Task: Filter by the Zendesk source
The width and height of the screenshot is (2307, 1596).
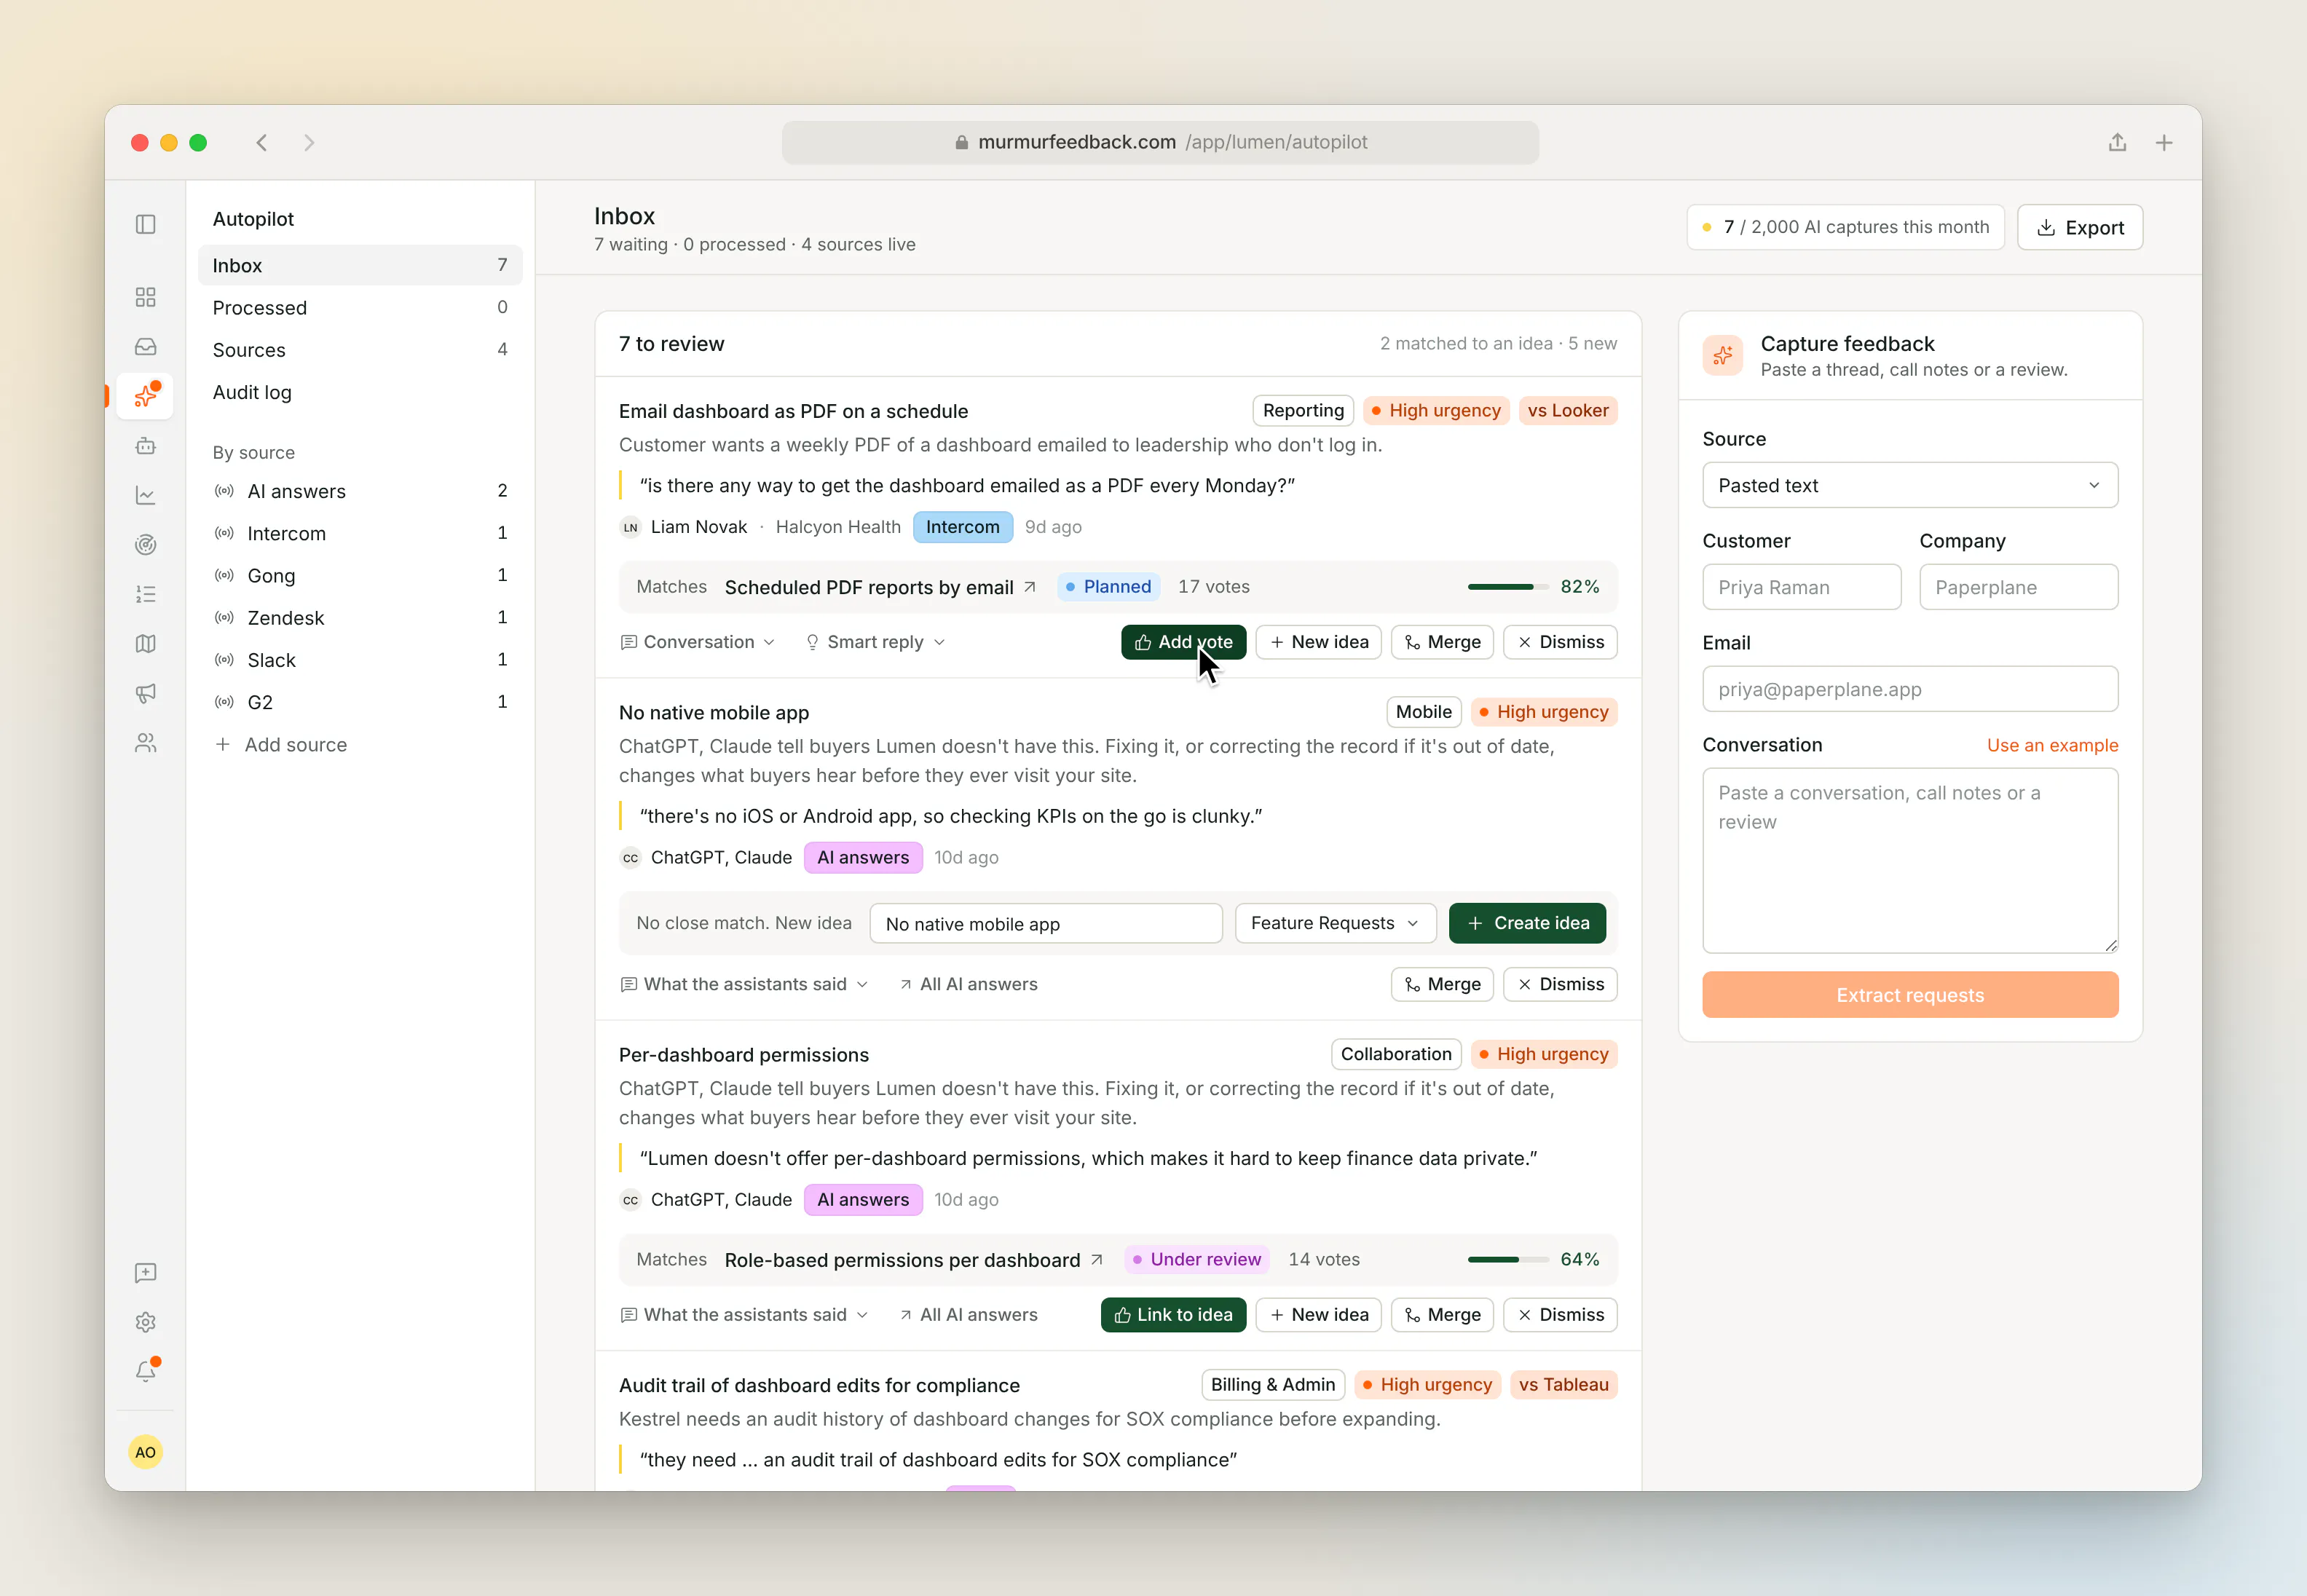Action: point(360,618)
